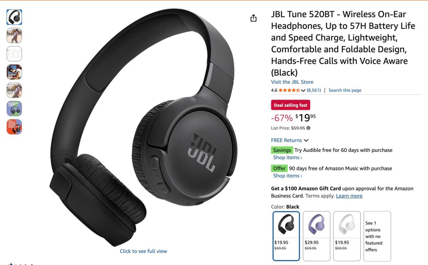Click Search this page link
Viewport: 428px width, 265px height.
[345, 90]
